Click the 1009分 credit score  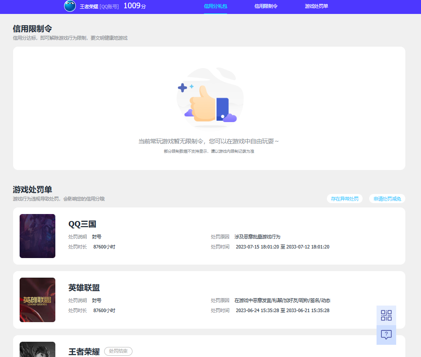(x=135, y=6)
